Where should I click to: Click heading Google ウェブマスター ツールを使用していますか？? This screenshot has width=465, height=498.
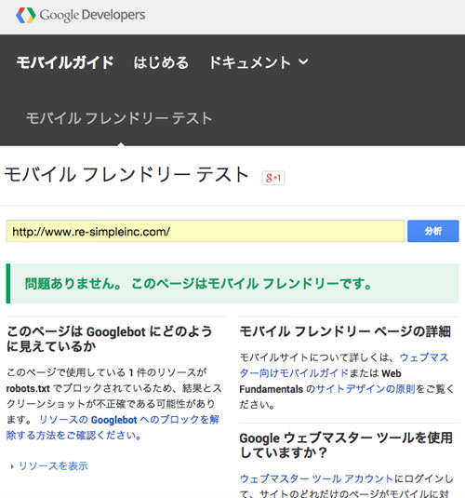(346, 445)
